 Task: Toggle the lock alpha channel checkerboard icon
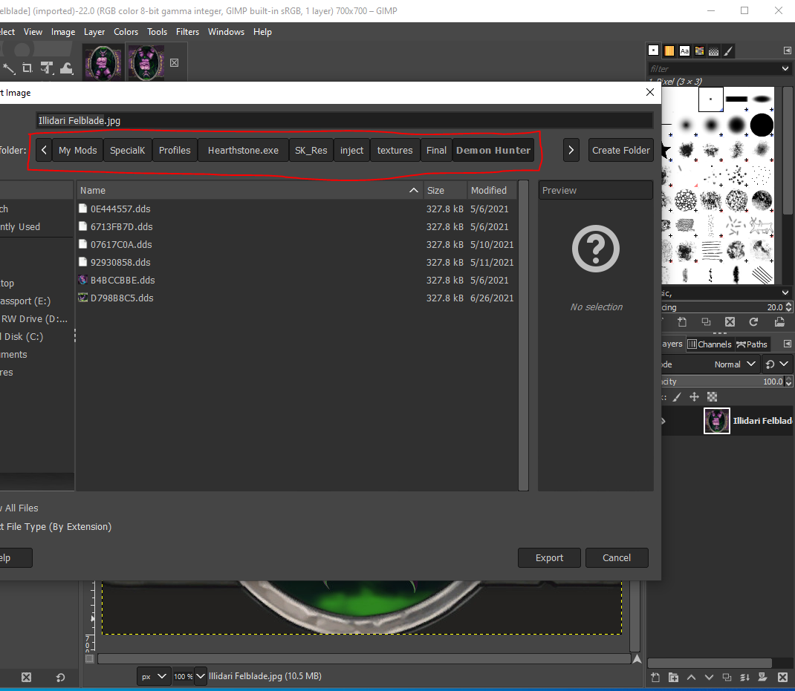713,397
